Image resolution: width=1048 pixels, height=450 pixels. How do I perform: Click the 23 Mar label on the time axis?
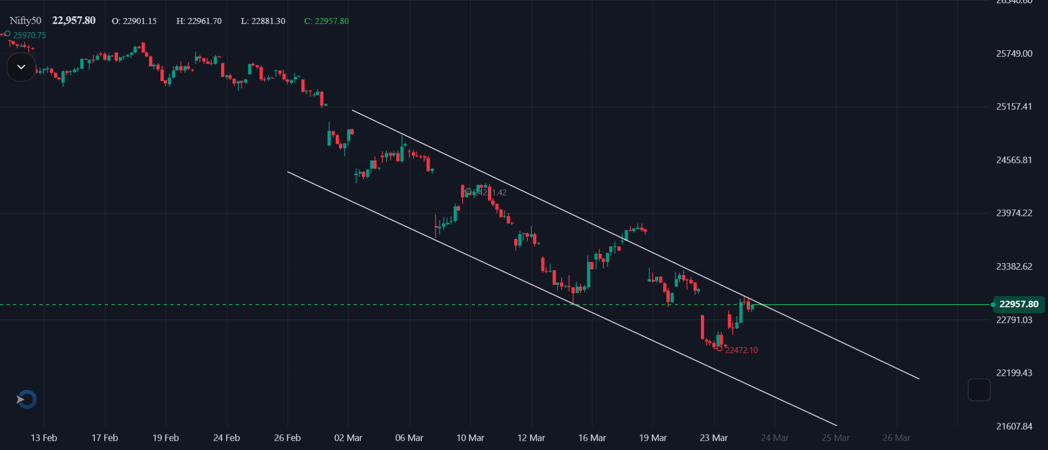point(714,437)
